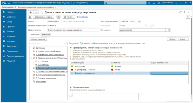This screenshot has width=193, height=103.
Task: Toggle green Норма status indicator
Action: pyautogui.click(x=112, y=66)
